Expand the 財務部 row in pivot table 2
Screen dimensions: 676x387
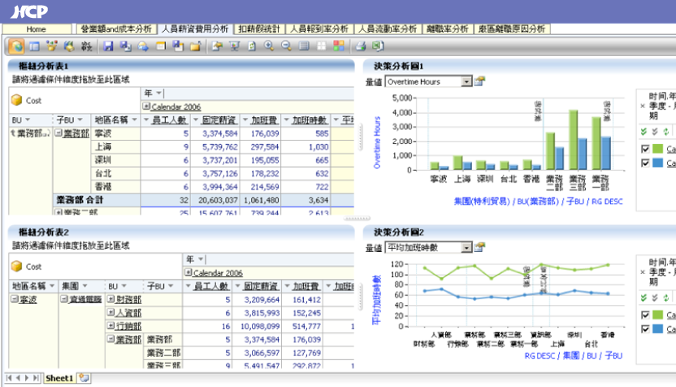[x=110, y=299]
